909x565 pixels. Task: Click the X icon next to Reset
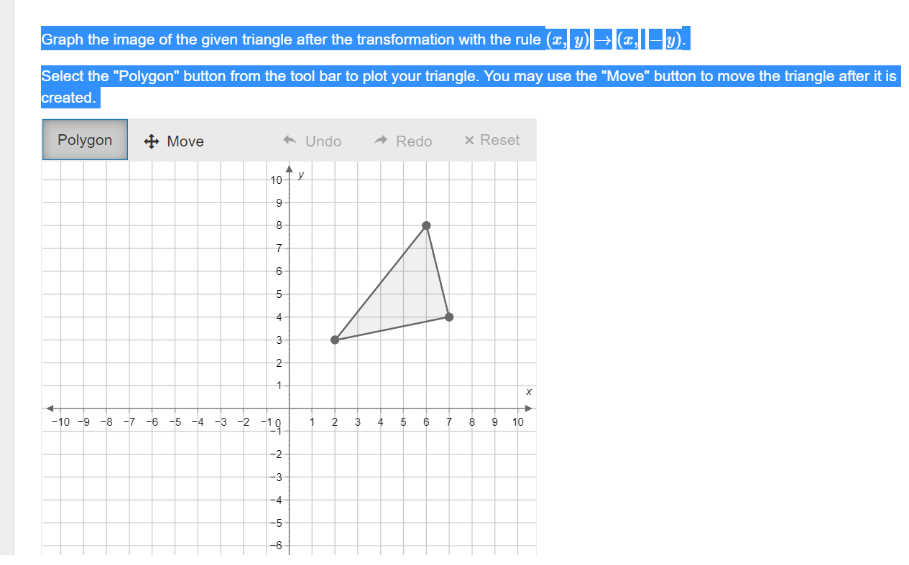tap(470, 140)
